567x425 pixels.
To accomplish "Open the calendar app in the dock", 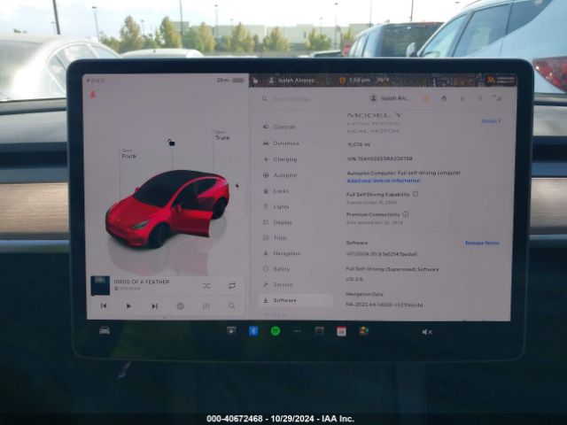I will pyautogui.click(x=341, y=331).
